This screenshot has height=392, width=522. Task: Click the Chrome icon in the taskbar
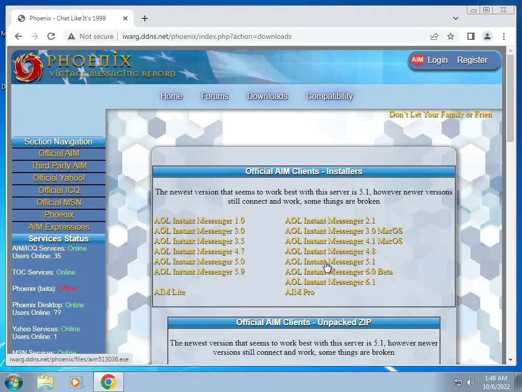[108, 382]
